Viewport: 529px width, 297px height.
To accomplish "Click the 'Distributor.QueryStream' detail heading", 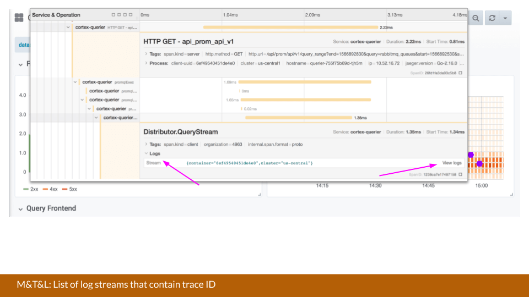I will click(x=181, y=131).
